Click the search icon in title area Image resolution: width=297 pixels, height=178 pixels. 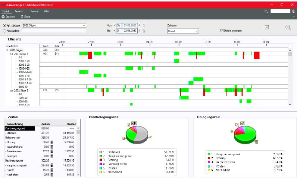pos(266,12)
